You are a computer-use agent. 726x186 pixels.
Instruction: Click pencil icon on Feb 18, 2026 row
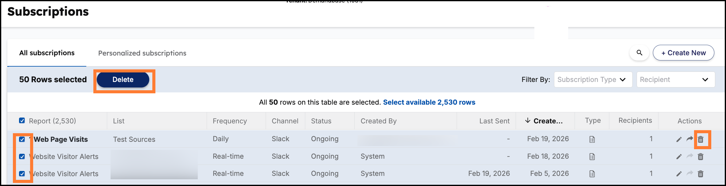[x=679, y=157]
